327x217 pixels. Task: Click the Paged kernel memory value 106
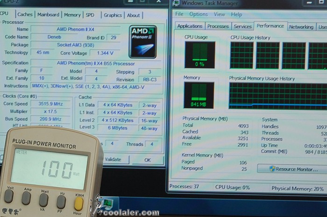click(243, 163)
